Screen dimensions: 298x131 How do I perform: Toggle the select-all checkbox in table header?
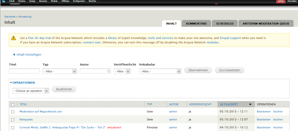tap(13, 105)
